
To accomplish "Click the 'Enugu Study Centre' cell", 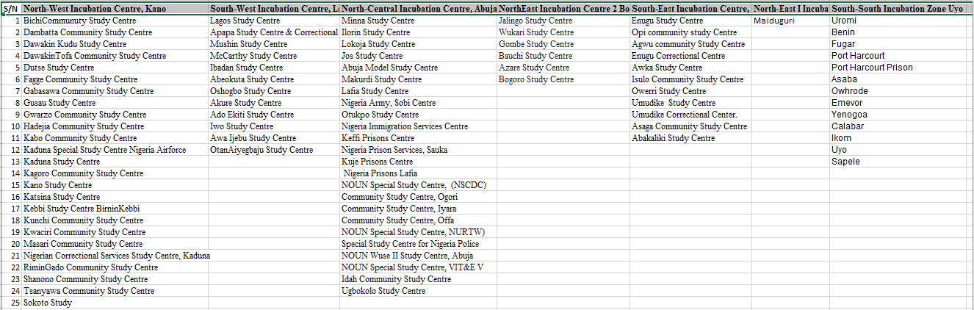I will [x=690, y=21].
